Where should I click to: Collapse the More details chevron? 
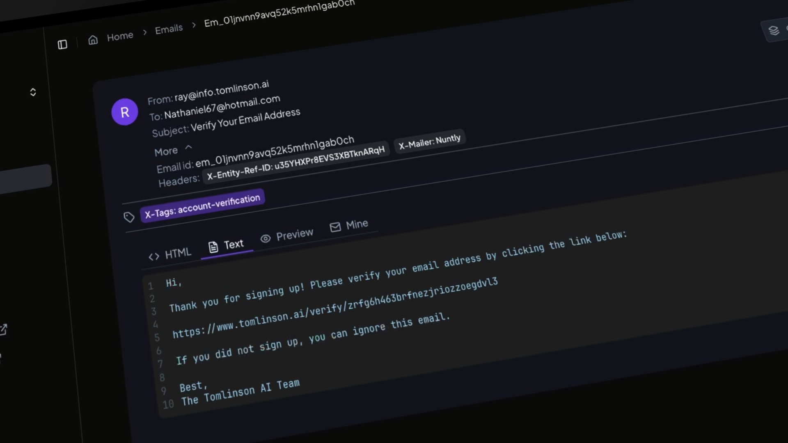point(188,147)
